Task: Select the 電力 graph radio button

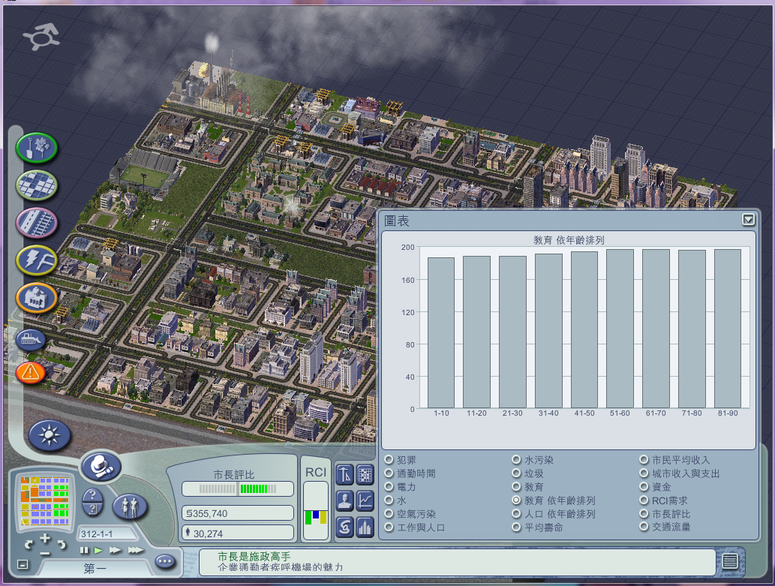Action: (389, 487)
